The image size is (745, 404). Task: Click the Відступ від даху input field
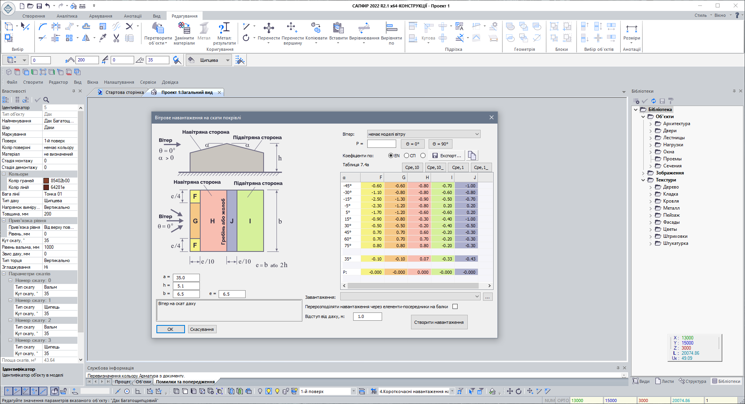click(x=367, y=316)
